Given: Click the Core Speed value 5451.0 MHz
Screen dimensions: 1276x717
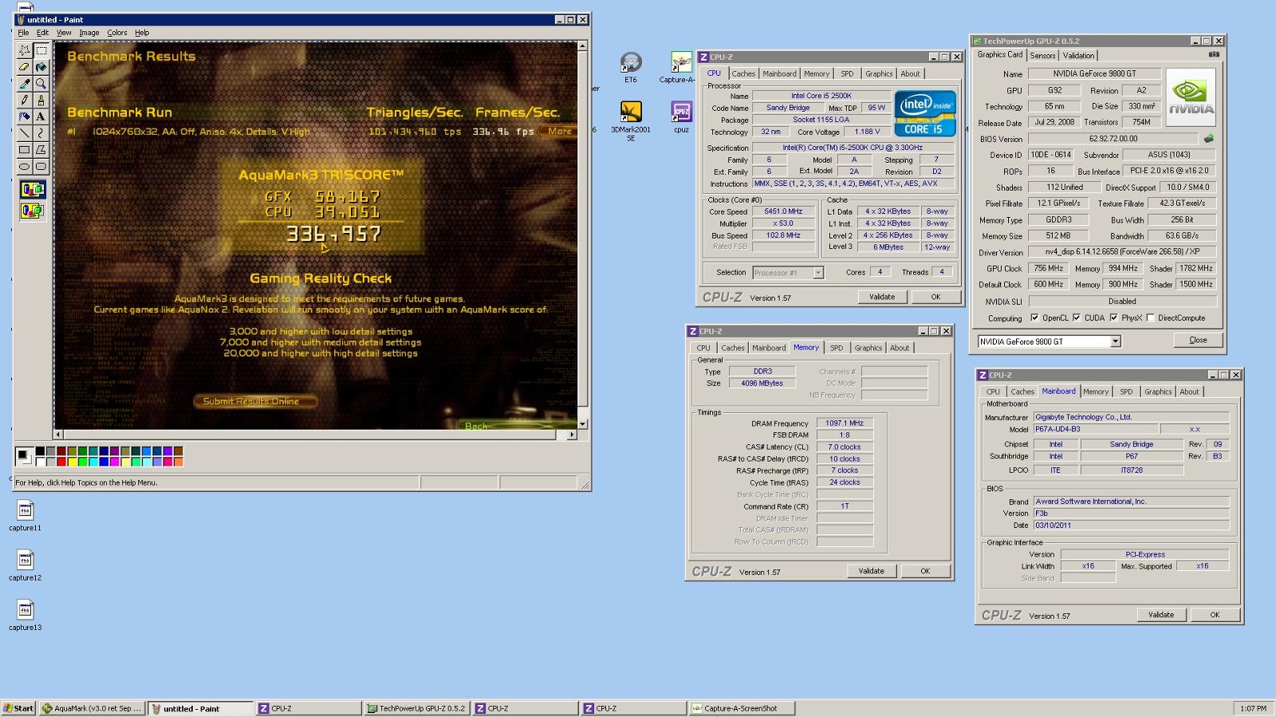Looking at the screenshot, I should tap(784, 211).
